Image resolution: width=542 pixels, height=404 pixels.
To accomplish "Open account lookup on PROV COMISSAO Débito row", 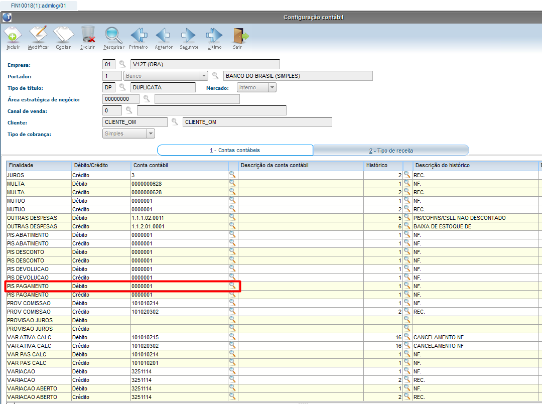I will [233, 303].
